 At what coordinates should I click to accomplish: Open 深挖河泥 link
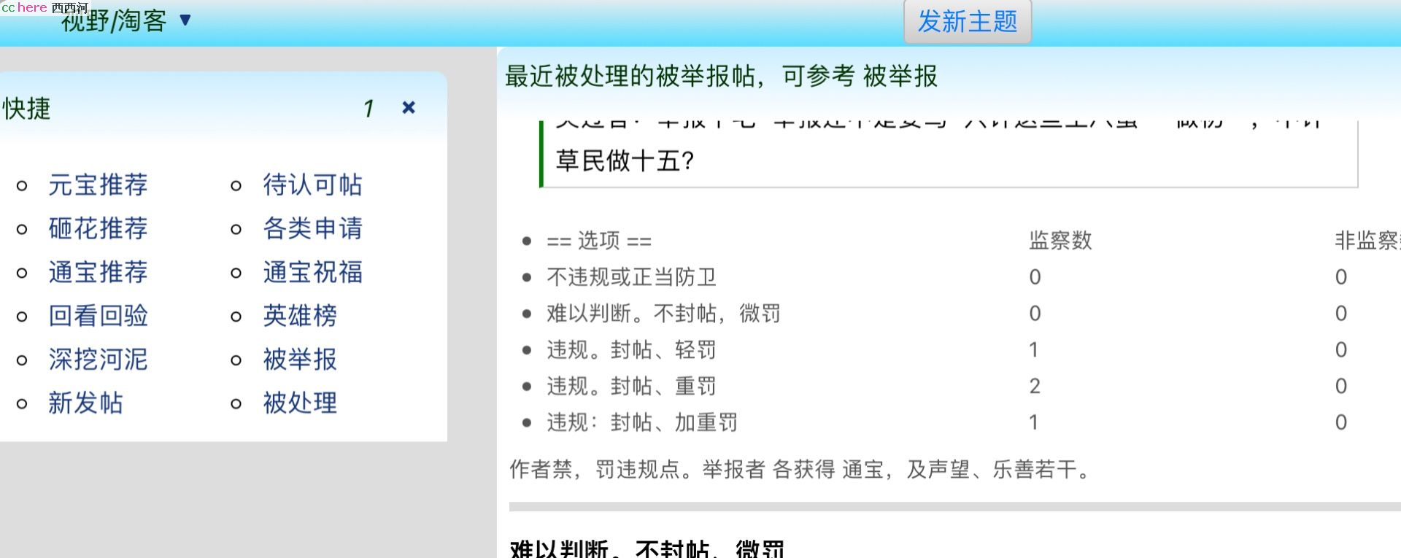(98, 360)
